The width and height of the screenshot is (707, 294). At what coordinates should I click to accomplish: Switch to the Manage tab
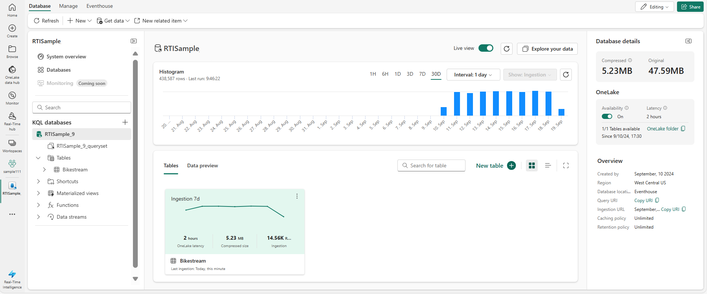click(x=69, y=6)
